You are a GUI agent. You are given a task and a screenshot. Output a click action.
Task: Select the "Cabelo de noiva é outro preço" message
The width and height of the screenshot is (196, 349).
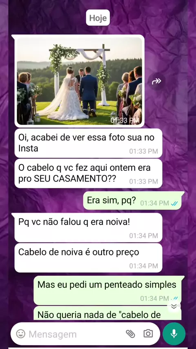click(88, 258)
